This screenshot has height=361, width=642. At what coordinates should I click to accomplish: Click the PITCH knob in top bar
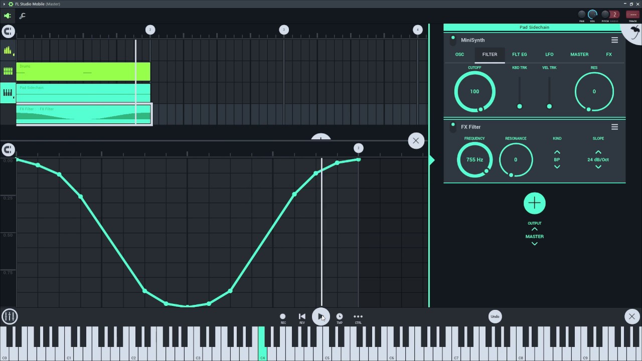pos(605,15)
